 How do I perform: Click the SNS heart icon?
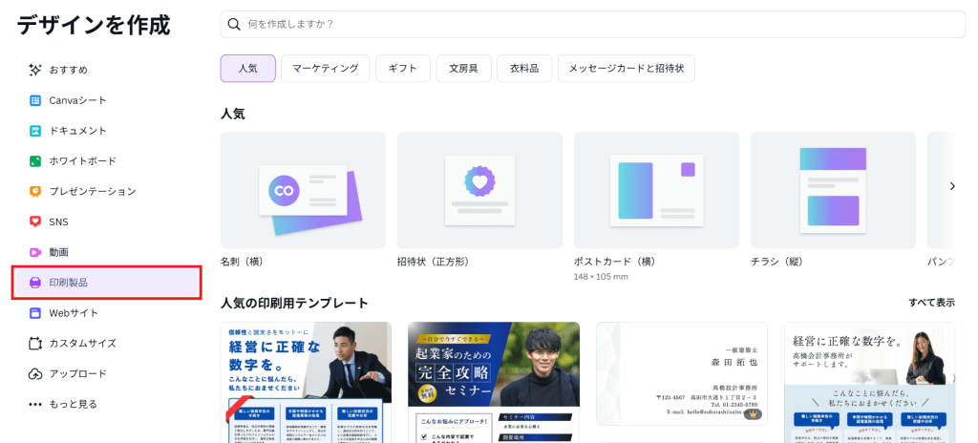[35, 221]
